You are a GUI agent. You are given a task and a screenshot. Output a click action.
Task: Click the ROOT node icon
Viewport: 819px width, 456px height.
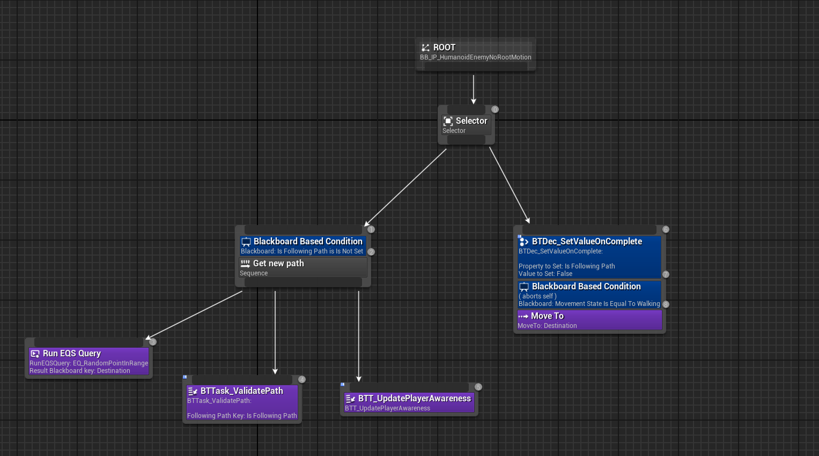425,48
